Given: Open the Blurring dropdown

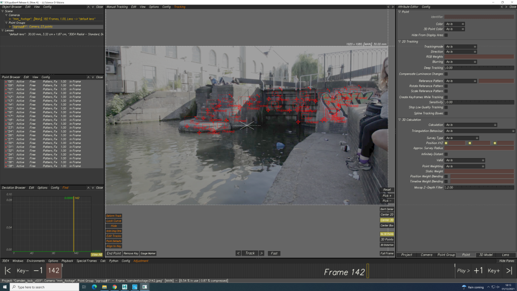Looking at the screenshot, I should [x=460, y=62].
